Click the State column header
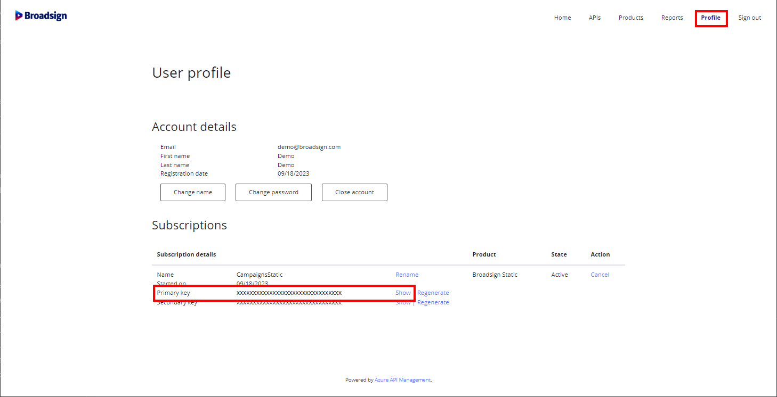The height and width of the screenshot is (397, 777). [x=559, y=254]
